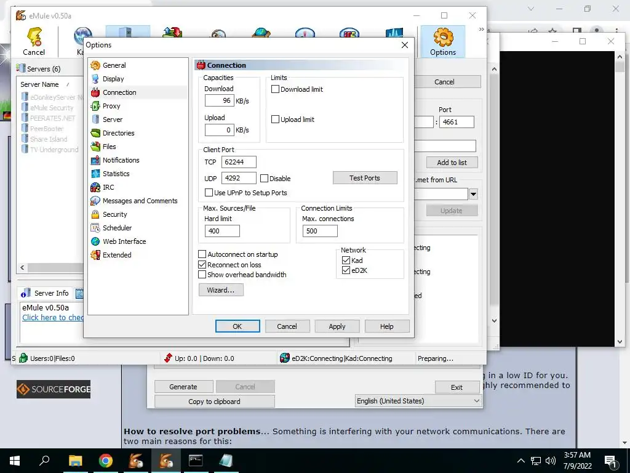Click Help in Options dialog
The image size is (630, 473).
click(387, 326)
